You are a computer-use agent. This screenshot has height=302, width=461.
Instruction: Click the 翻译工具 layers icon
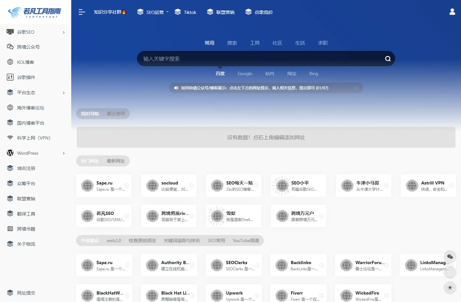10,214
